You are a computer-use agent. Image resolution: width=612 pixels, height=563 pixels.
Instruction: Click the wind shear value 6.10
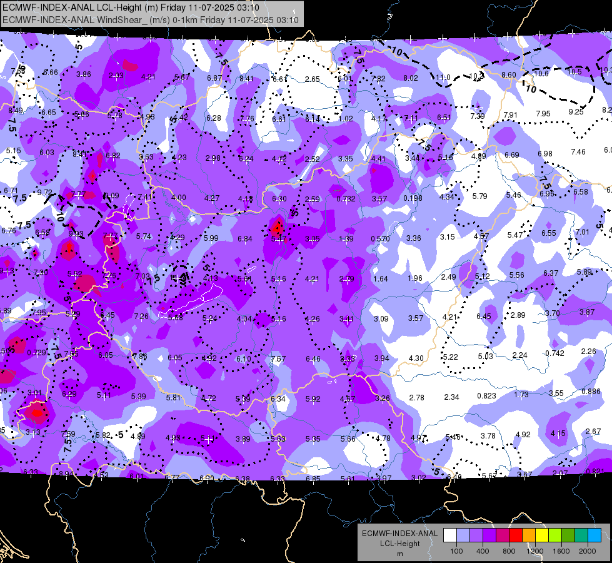click(x=244, y=358)
